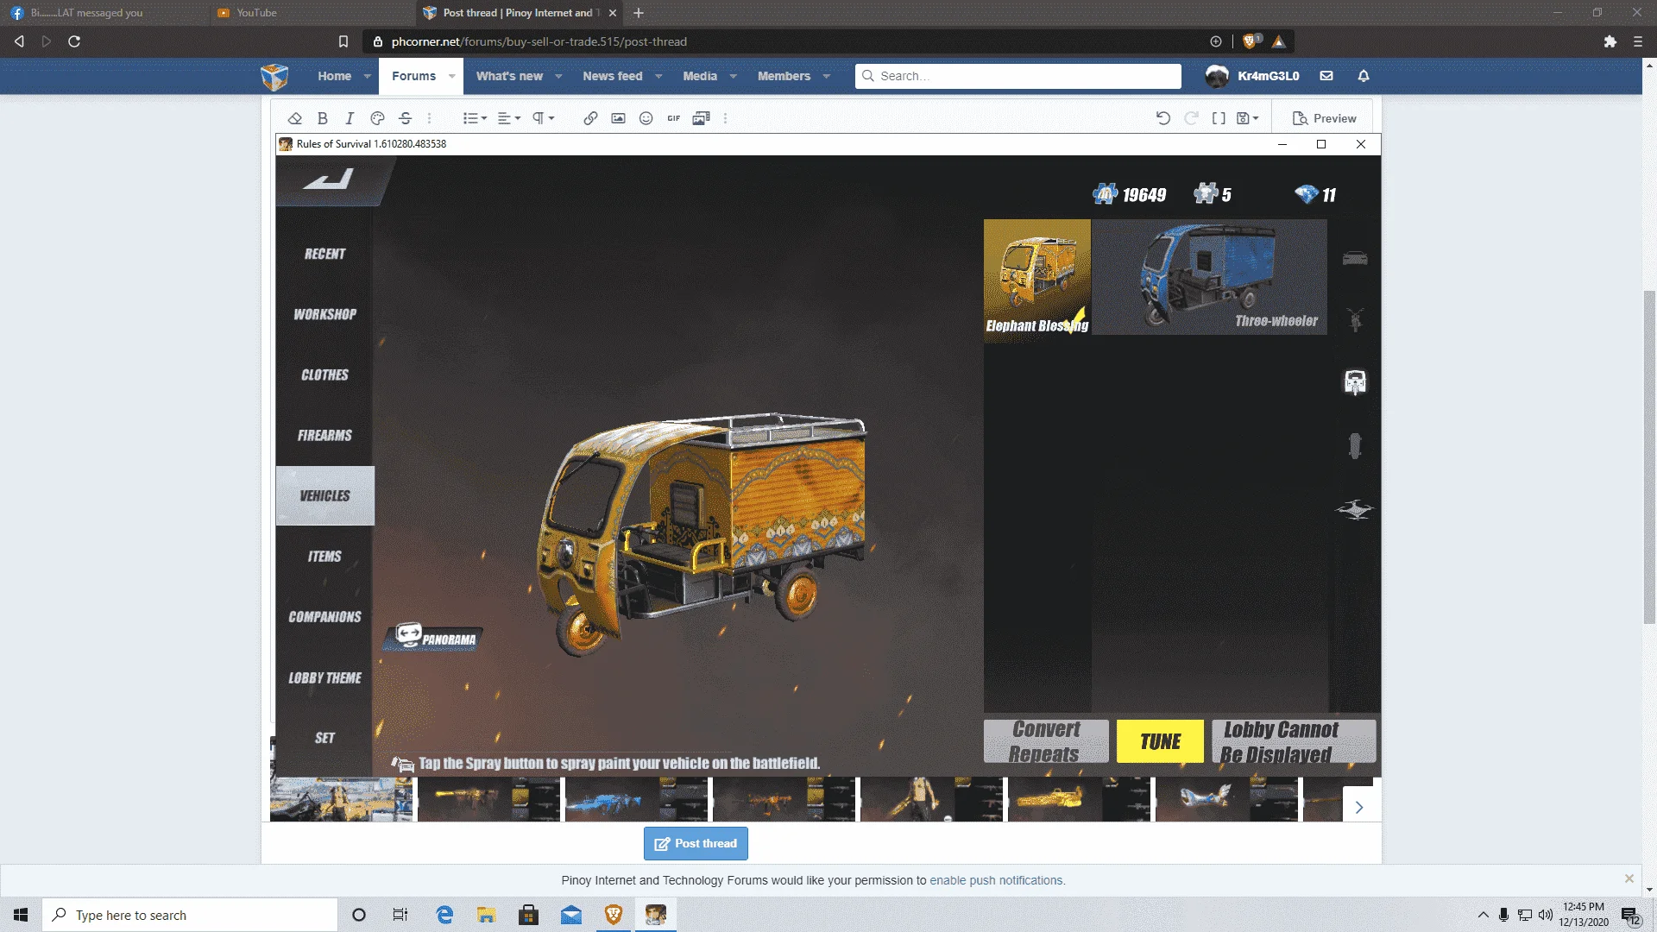Click the bookmark icon beside address bar
The height and width of the screenshot is (932, 1657).
pyautogui.click(x=343, y=41)
